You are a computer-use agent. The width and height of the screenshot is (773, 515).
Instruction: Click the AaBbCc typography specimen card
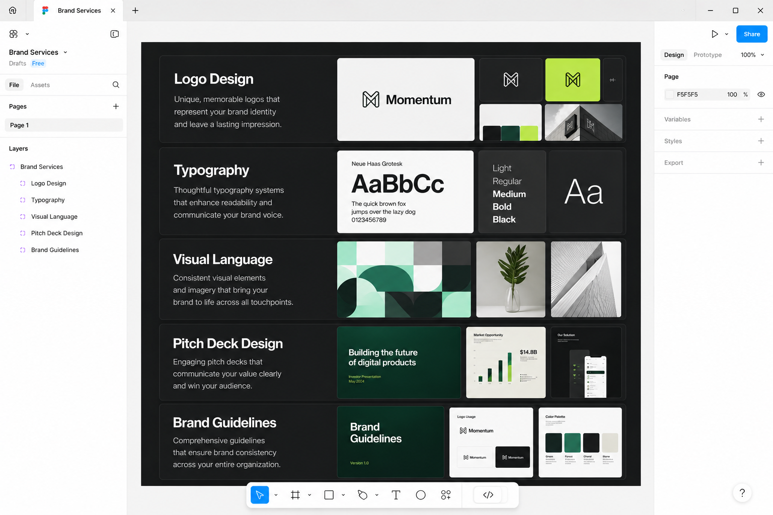pyautogui.click(x=405, y=192)
